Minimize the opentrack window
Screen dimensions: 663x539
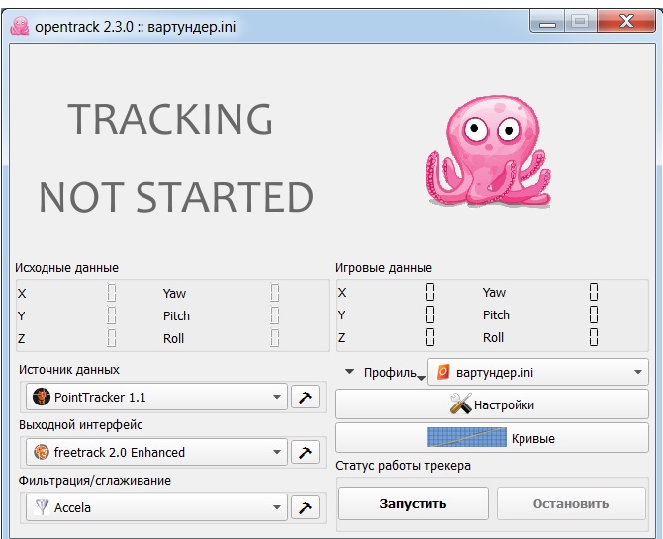(x=546, y=22)
